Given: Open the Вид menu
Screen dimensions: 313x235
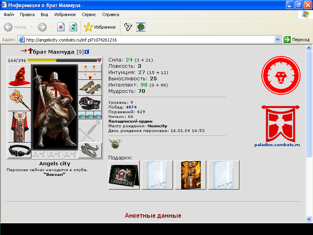Looking at the screenshot, I should coord(44,14).
